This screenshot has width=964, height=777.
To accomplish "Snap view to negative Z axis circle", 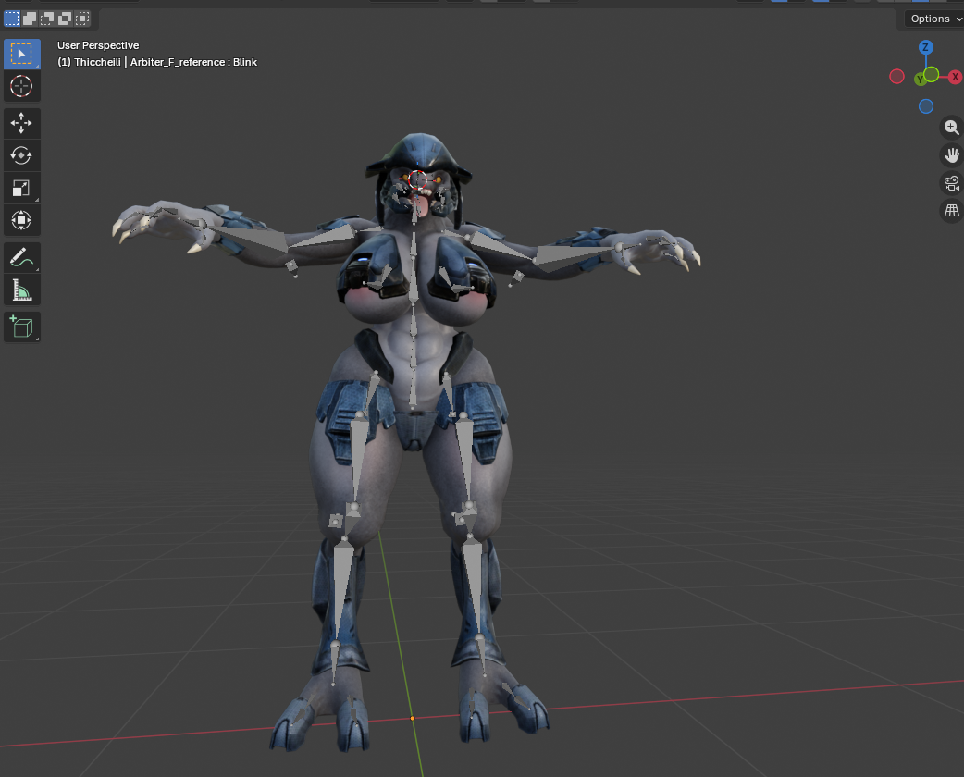I will point(926,106).
